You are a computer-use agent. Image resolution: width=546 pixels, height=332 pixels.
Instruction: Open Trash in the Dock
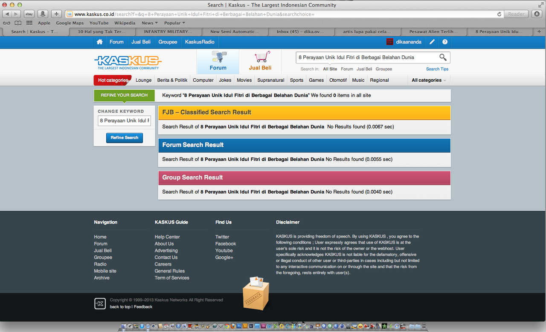click(423, 326)
